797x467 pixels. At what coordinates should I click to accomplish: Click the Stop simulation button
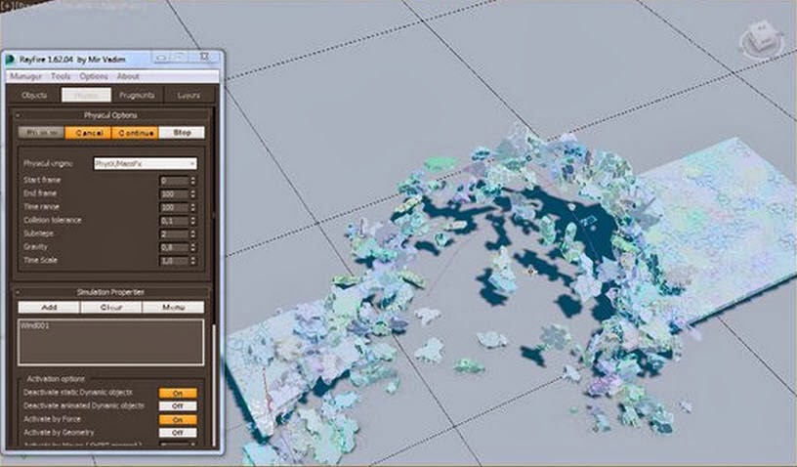click(x=182, y=133)
